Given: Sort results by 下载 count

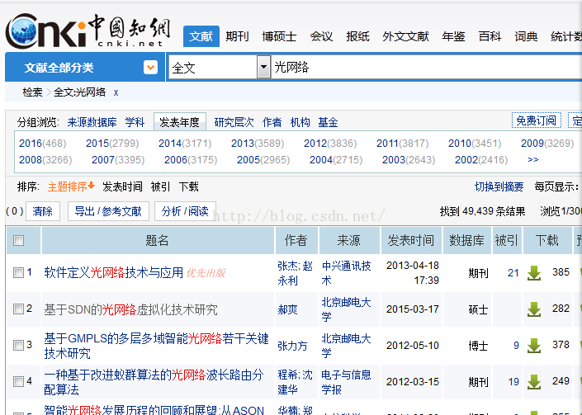Looking at the screenshot, I should 189,186.
